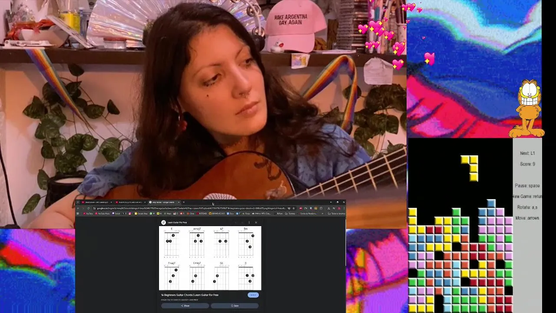
Task: Click the Rotate: a,s hint
Action: click(527, 207)
